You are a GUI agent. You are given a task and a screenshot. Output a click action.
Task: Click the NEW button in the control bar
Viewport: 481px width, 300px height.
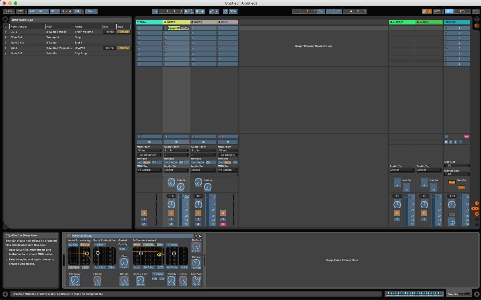pyautogui.click(x=233, y=11)
